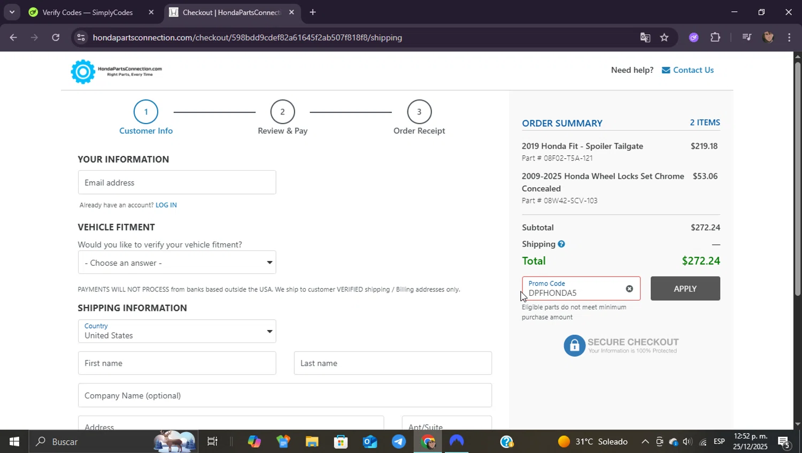Viewport: 802px width, 453px height.
Task: Reload the page with the refresh icon
Action: click(56, 37)
